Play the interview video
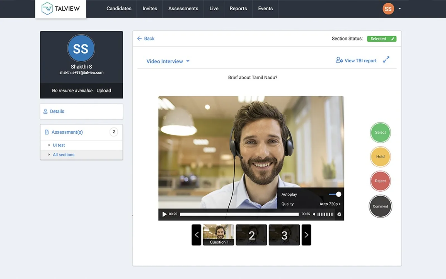The width and height of the screenshot is (446, 279). click(164, 214)
